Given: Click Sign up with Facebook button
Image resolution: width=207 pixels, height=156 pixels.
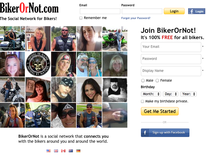Looking at the screenshot, I should (165, 132).
